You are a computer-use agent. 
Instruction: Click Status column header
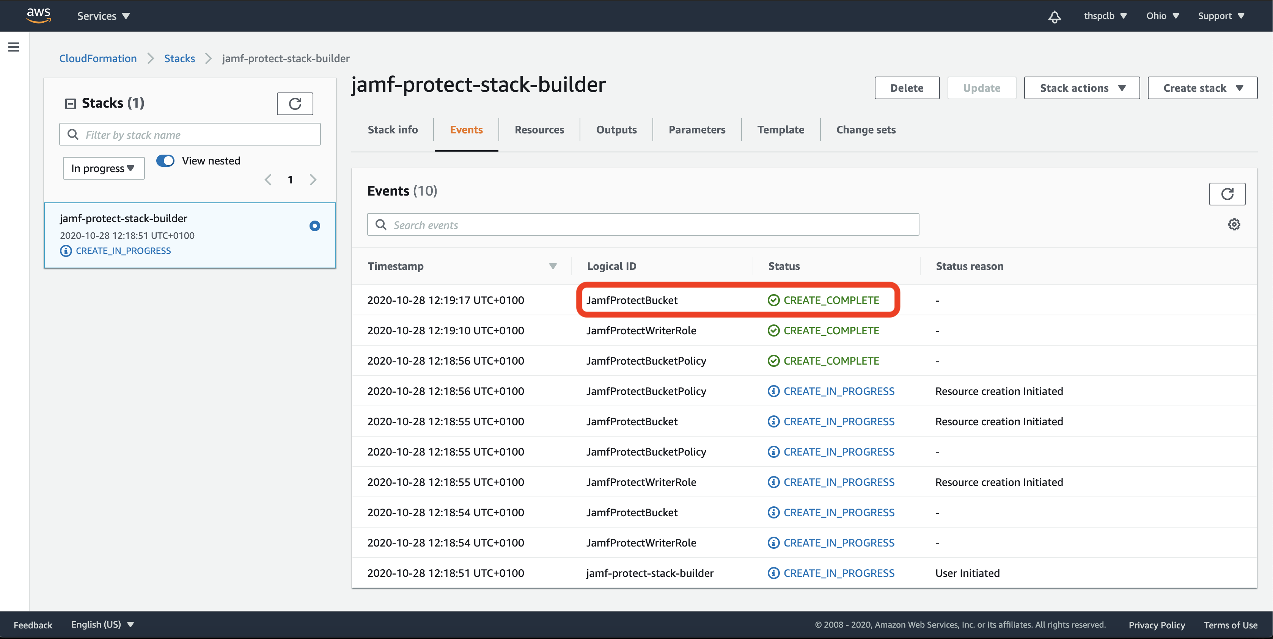click(784, 266)
